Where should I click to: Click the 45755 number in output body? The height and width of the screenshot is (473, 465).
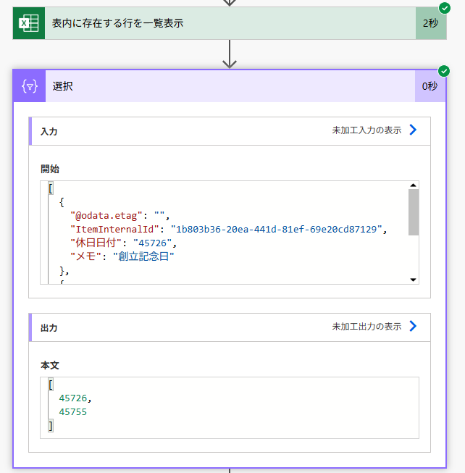point(73,411)
